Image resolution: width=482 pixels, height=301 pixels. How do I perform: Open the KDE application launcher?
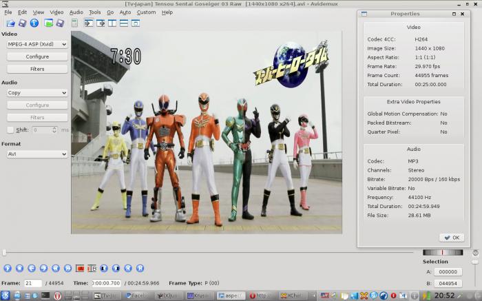tap(6, 295)
